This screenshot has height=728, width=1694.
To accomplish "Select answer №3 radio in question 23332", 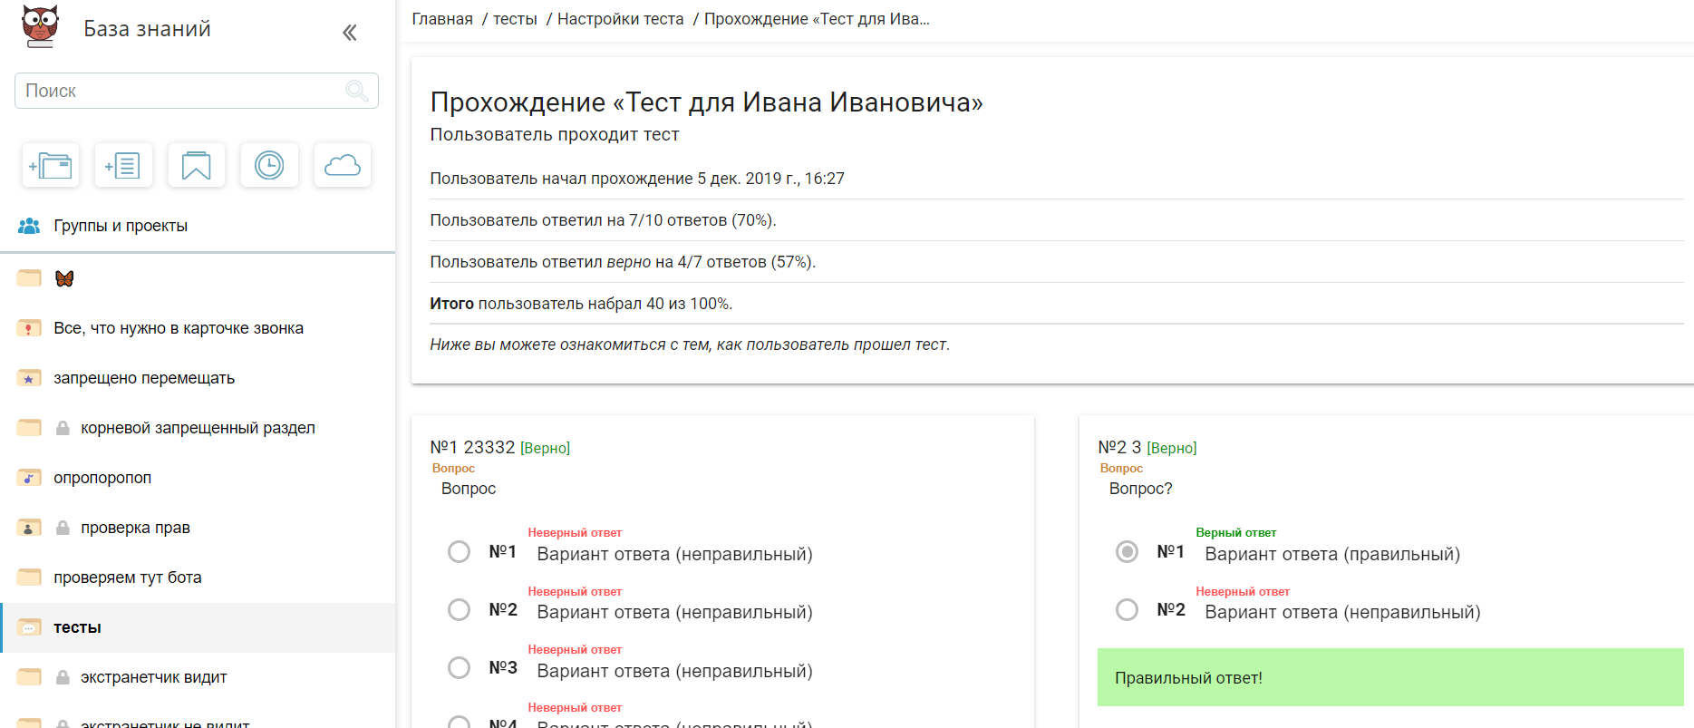I will point(460,668).
